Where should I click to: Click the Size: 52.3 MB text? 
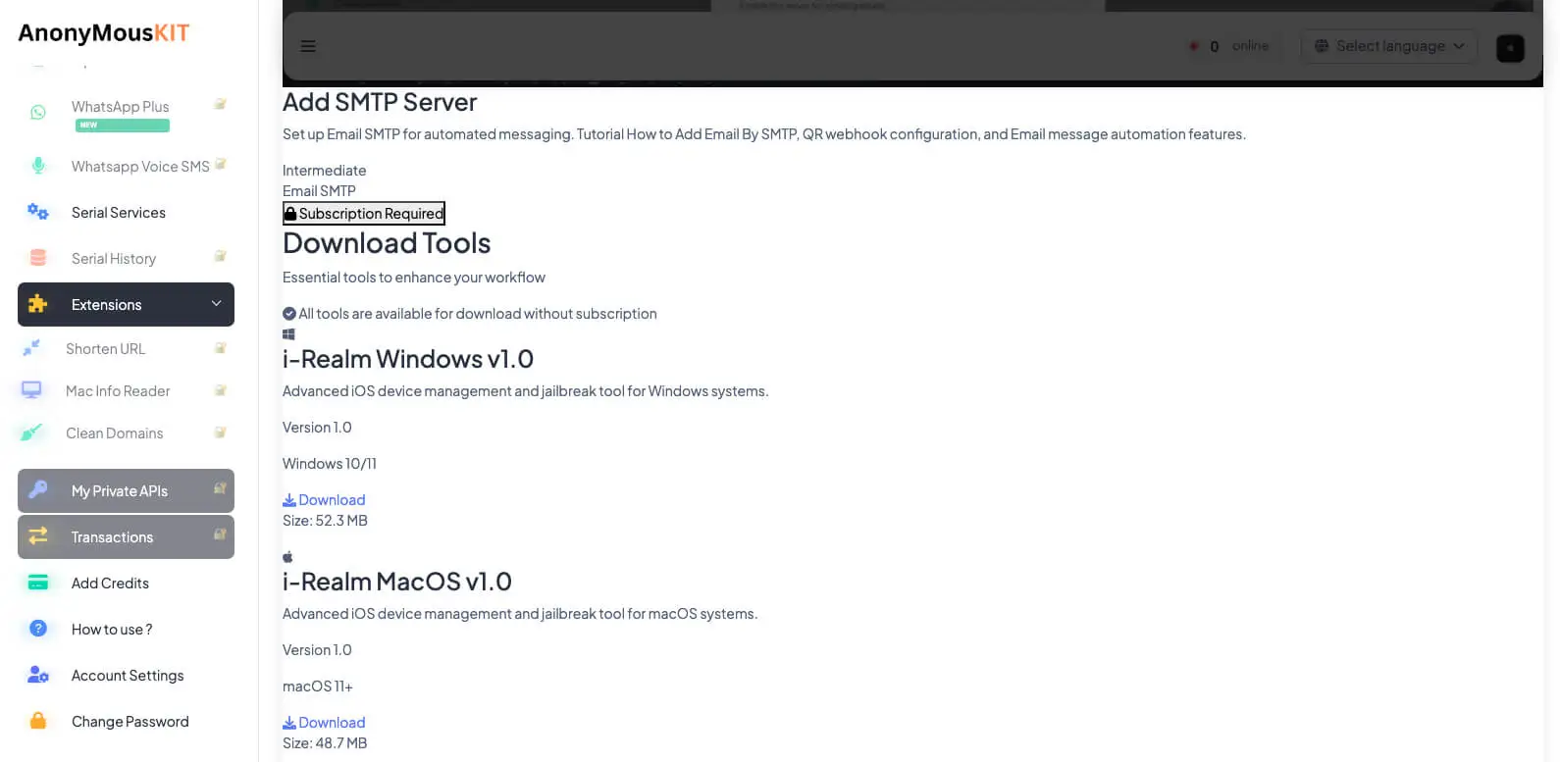point(325,521)
